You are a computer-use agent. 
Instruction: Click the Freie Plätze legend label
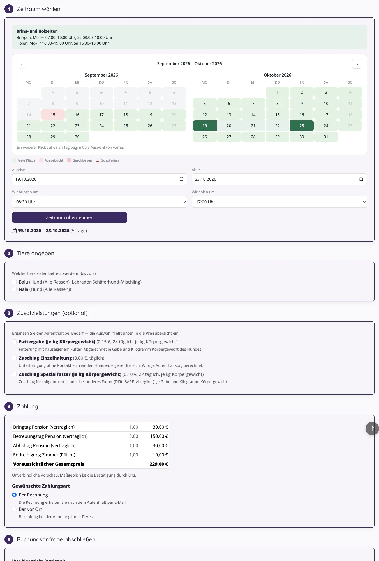[x=26, y=160]
